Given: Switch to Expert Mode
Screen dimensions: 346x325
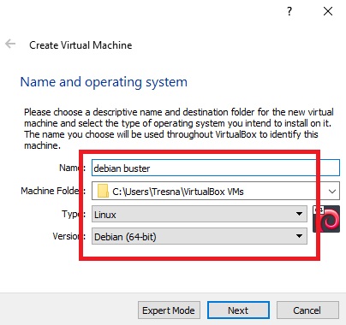Looking at the screenshot, I should click(169, 310).
